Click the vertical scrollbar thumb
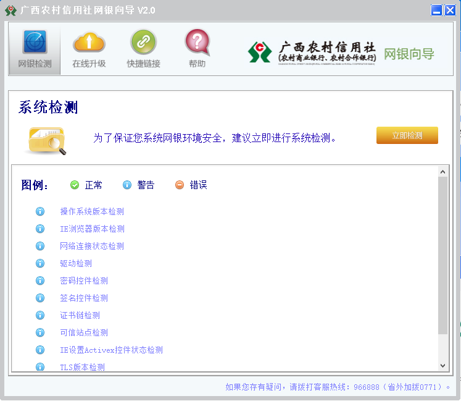Viewport: 461px width, 401px height. pyautogui.click(x=442, y=255)
